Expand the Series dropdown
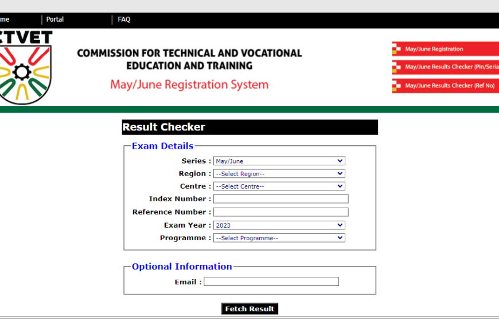 pyautogui.click(x=279, y=161)
